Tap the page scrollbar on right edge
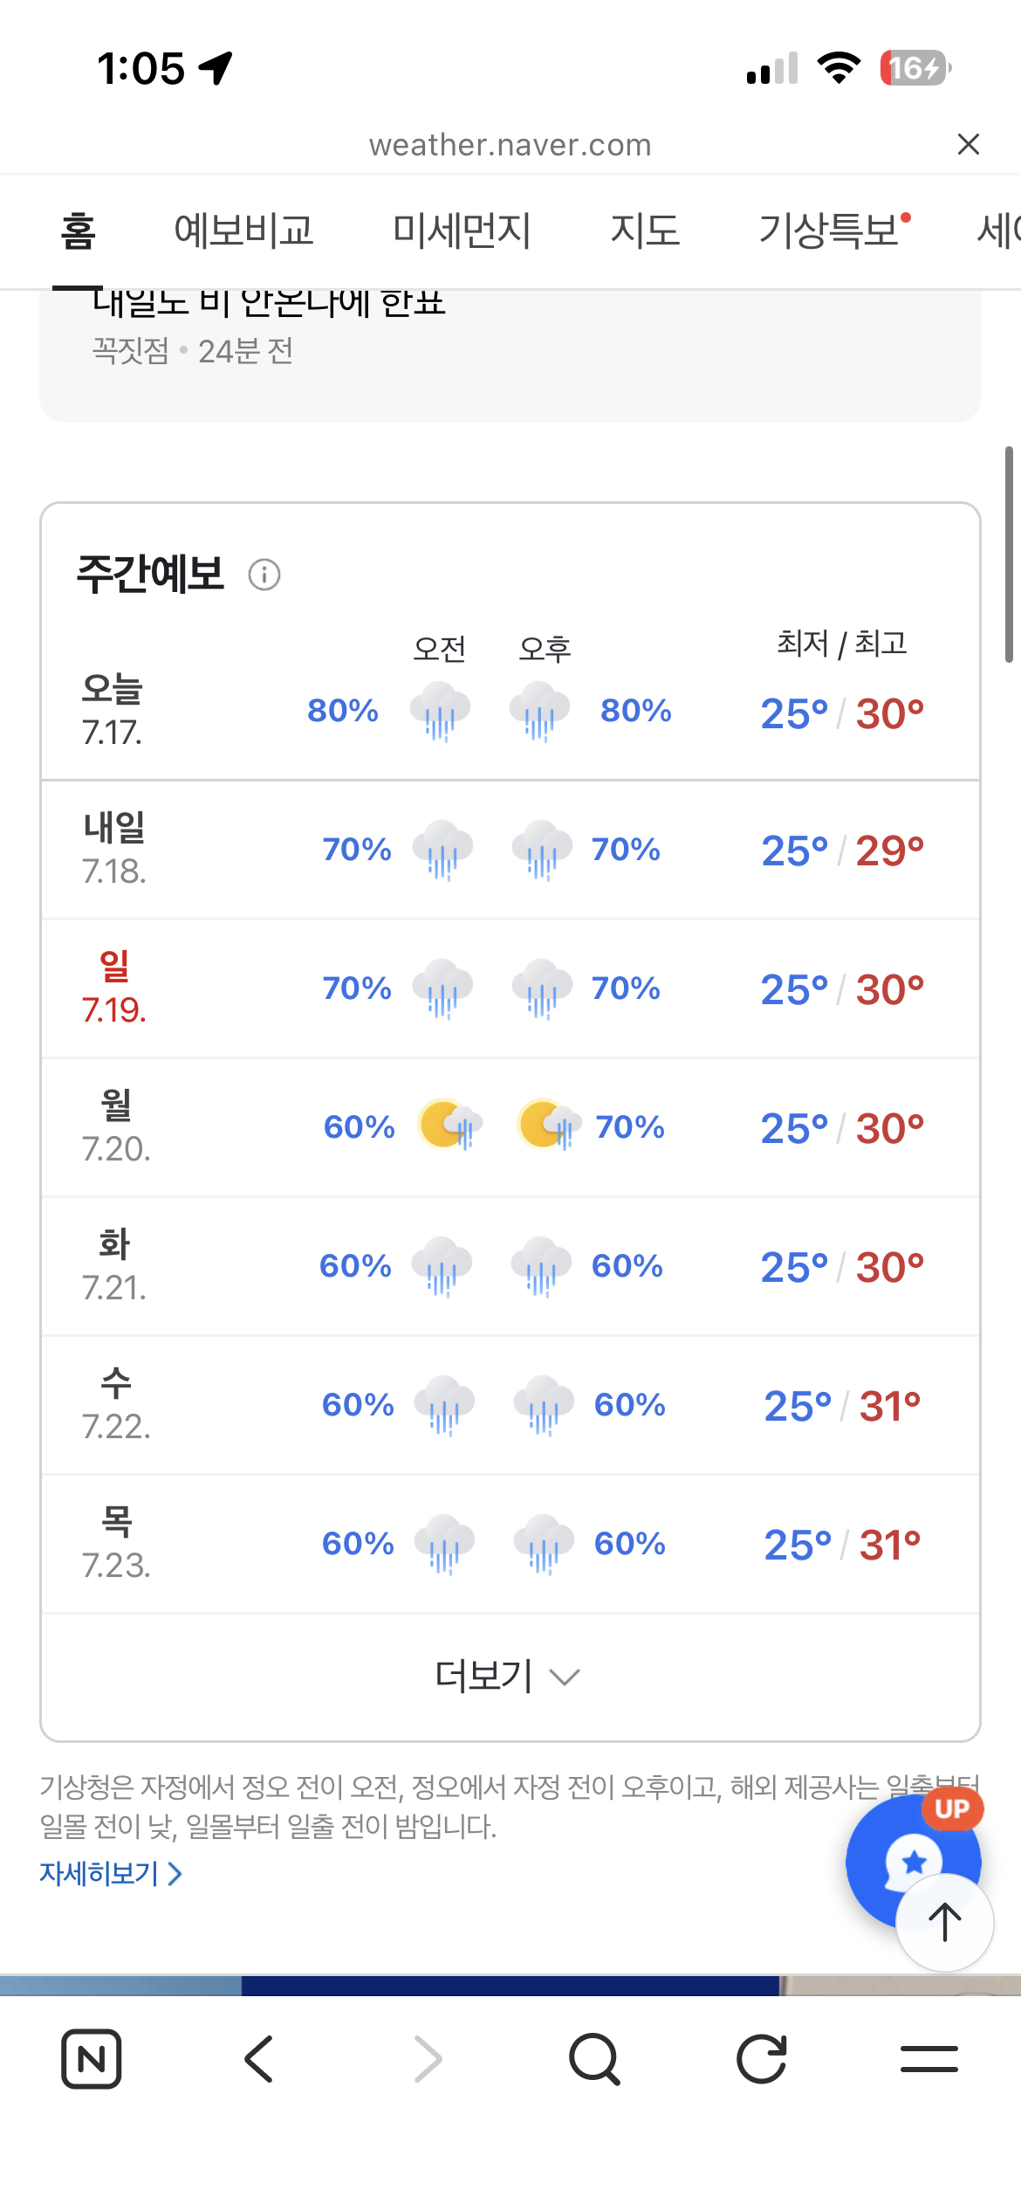The image size is (1021, 2211). coord(1009,554)
